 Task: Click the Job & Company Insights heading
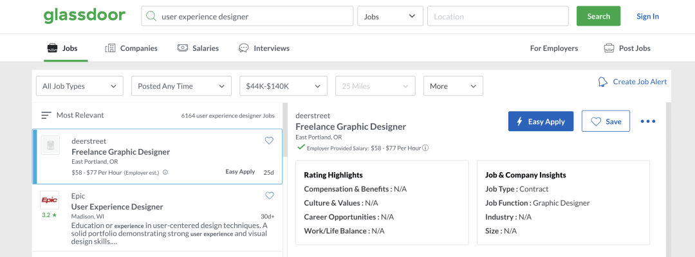(526, 175)
